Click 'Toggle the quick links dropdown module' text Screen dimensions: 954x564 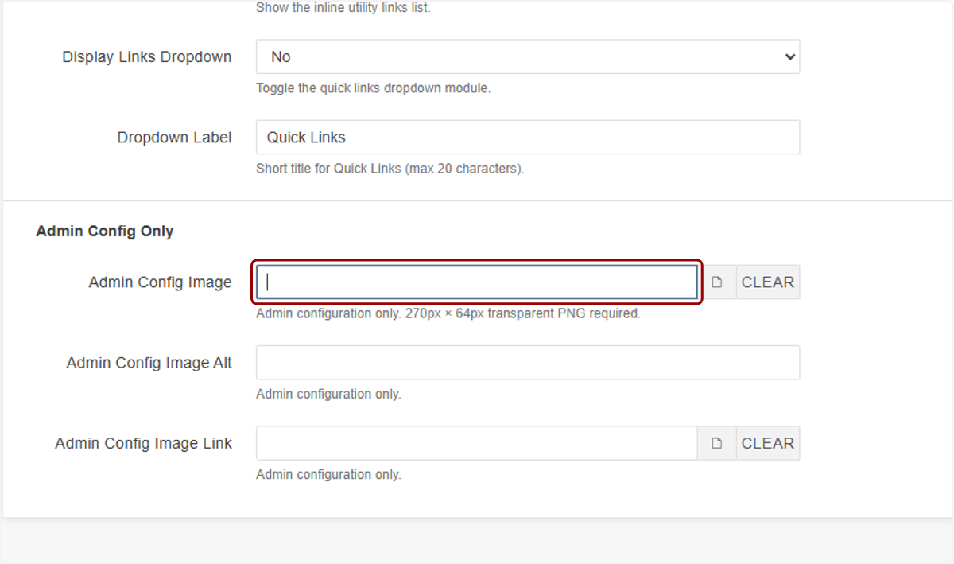(x=374, y=88)
